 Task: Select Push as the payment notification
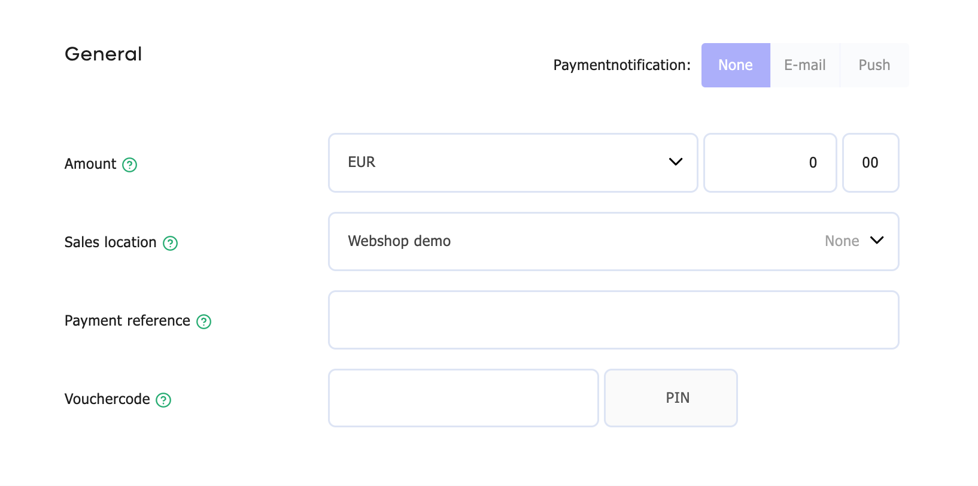874,65
